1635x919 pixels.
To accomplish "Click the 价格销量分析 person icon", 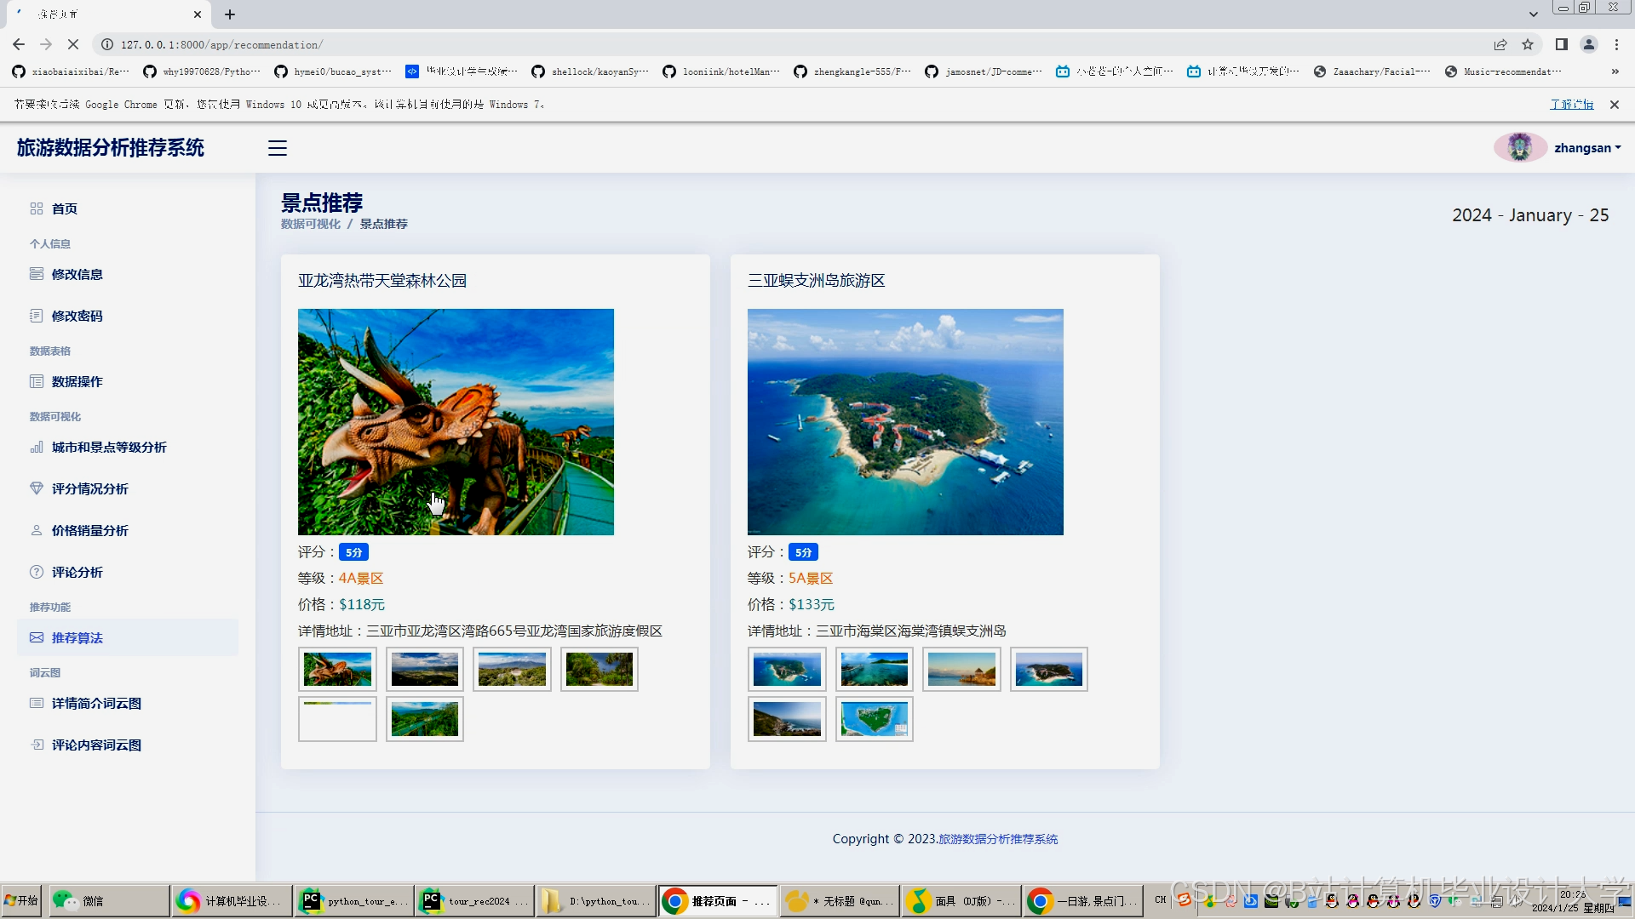I will tap(37, 530).
